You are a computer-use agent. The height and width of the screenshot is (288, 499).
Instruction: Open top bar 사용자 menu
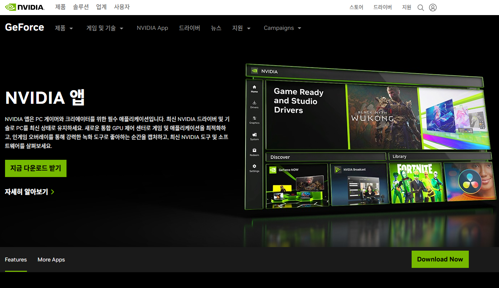click(x=122, y=7)
